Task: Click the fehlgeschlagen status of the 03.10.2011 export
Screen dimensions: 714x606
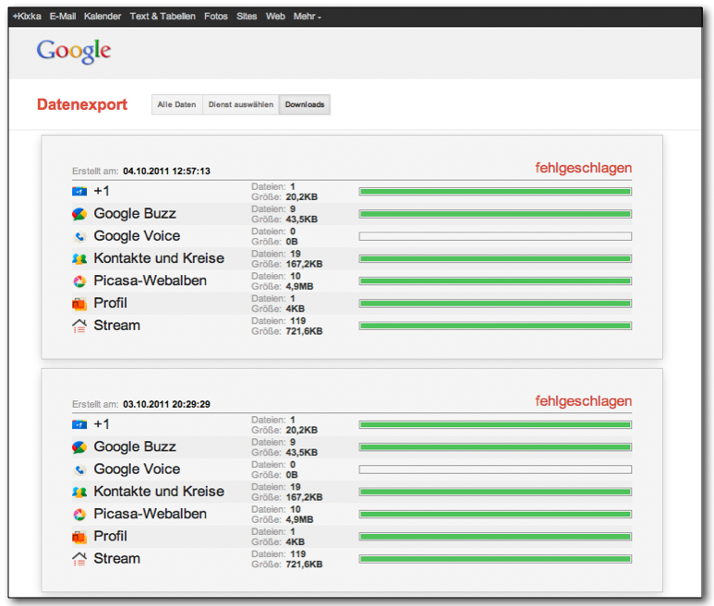Action: click(584, 401)
